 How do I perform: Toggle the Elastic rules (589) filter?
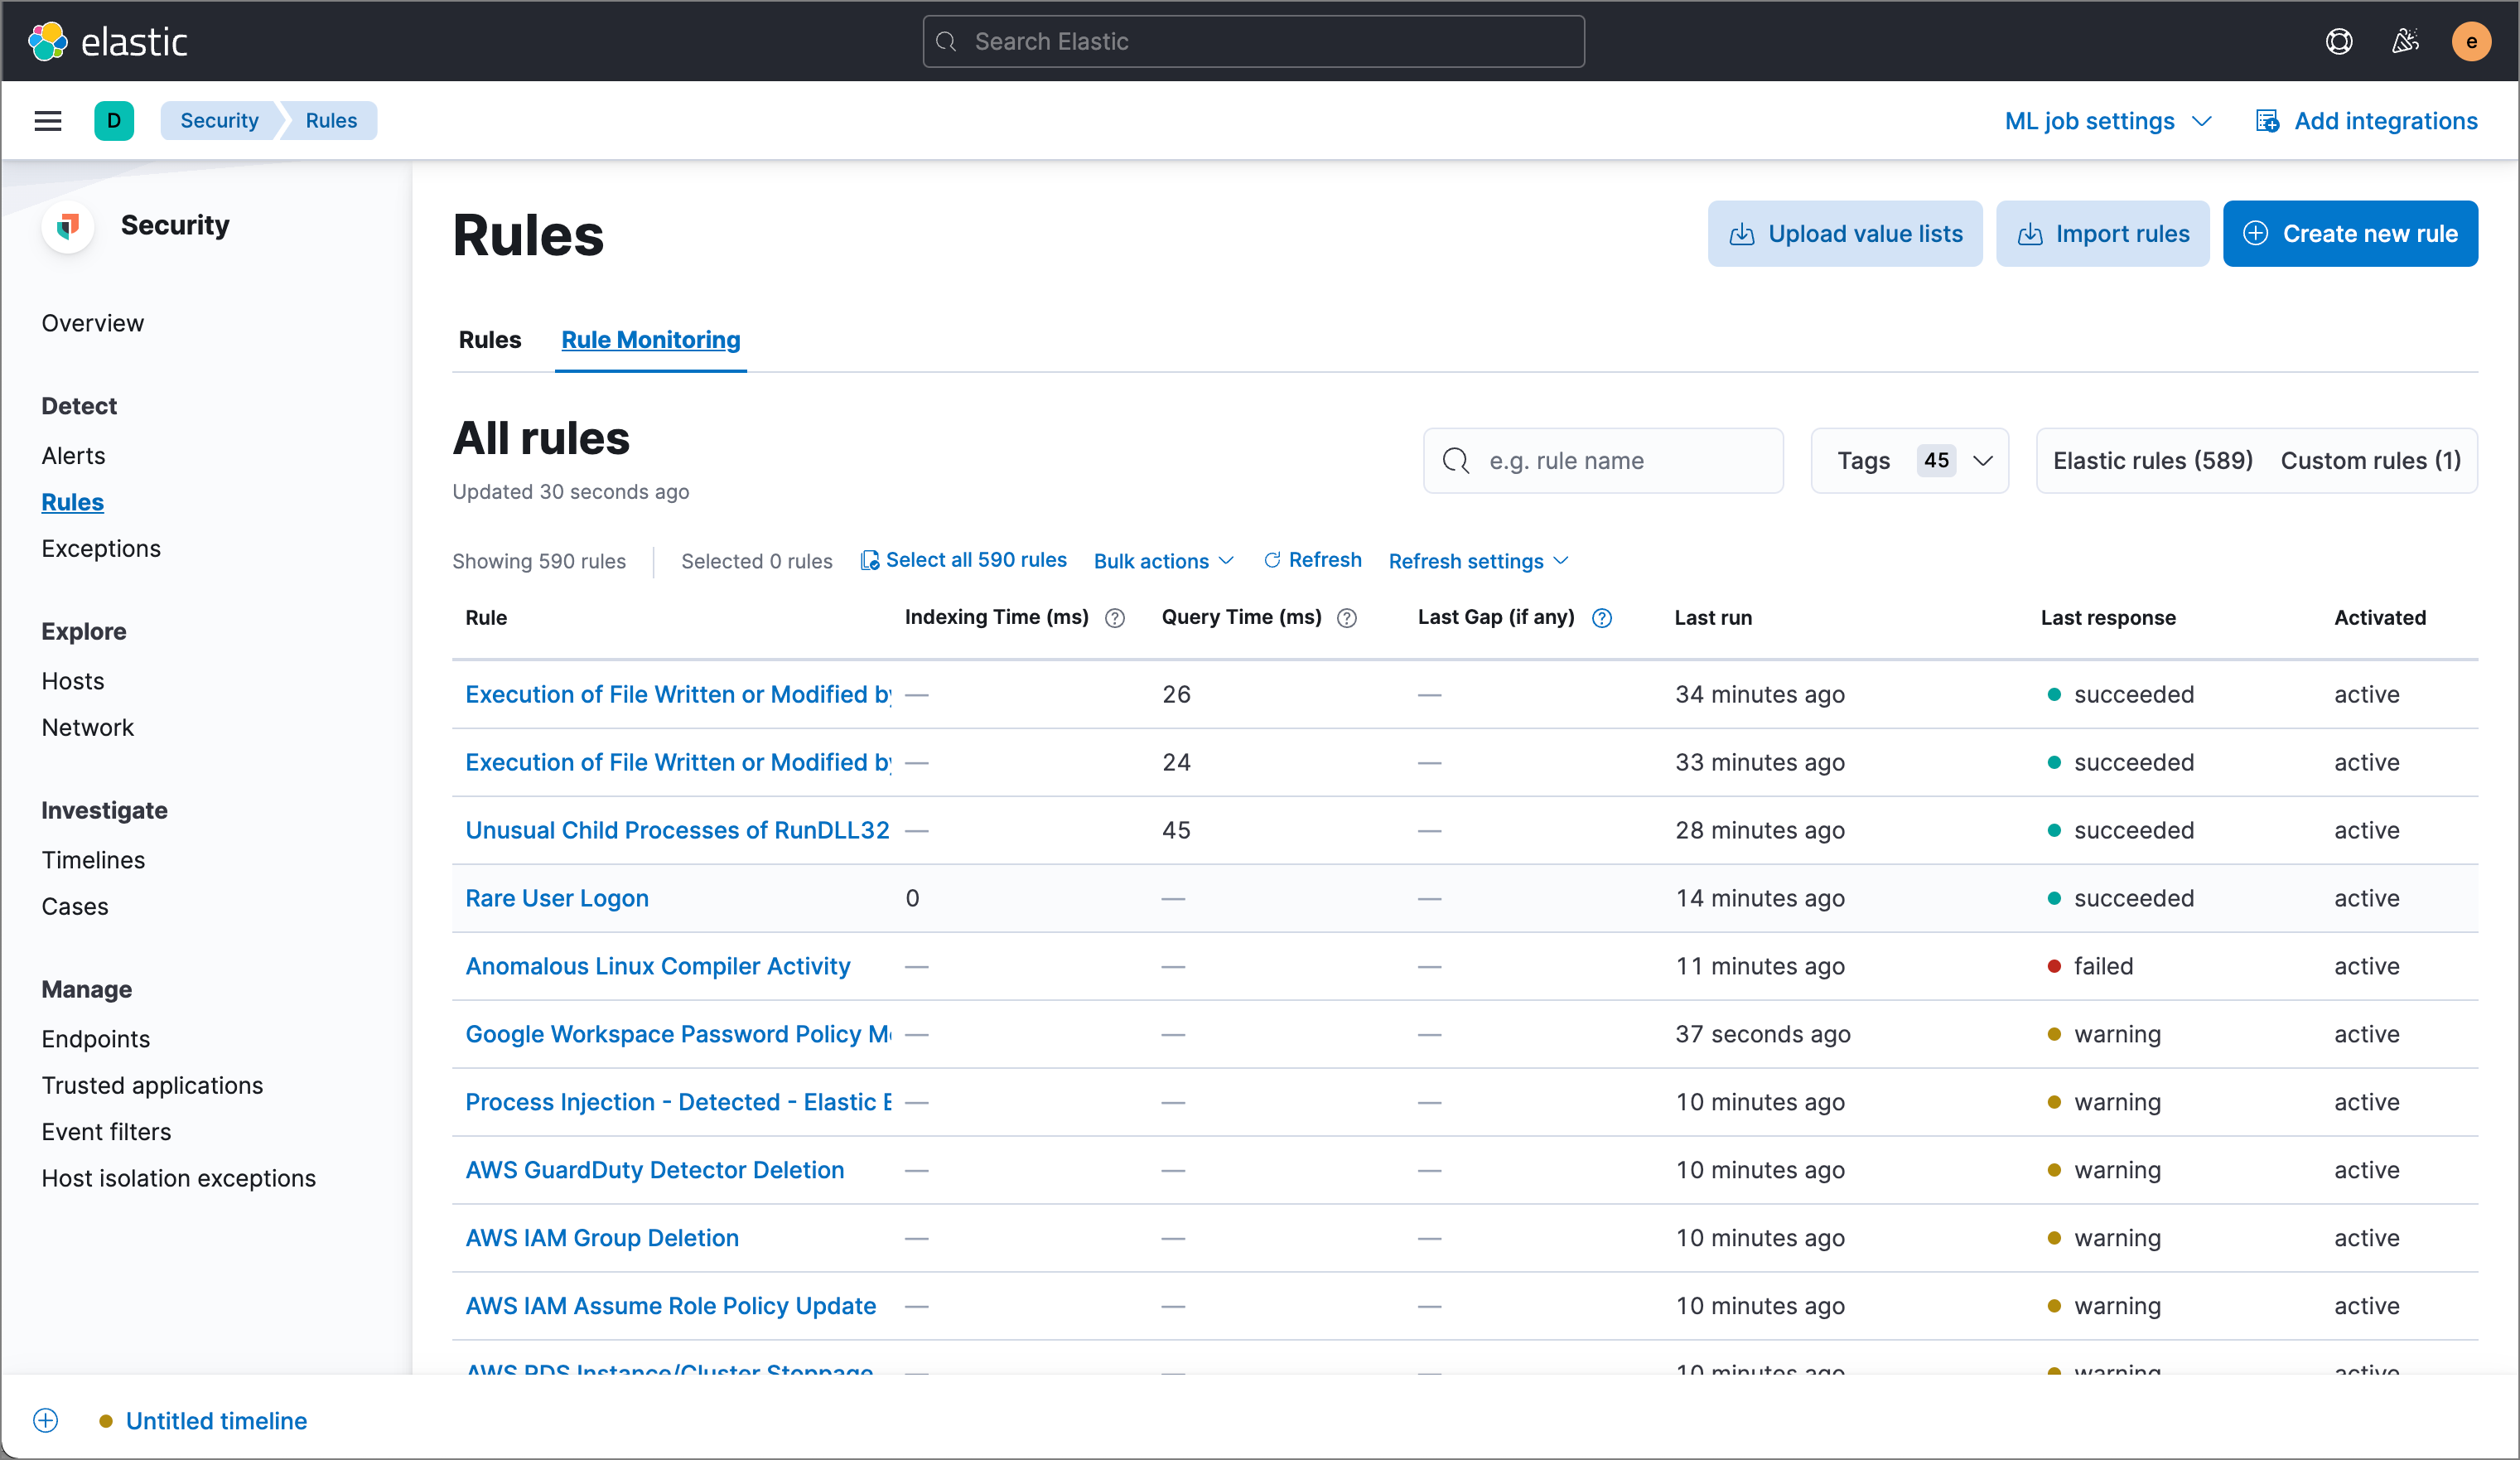coord(2152,461)
